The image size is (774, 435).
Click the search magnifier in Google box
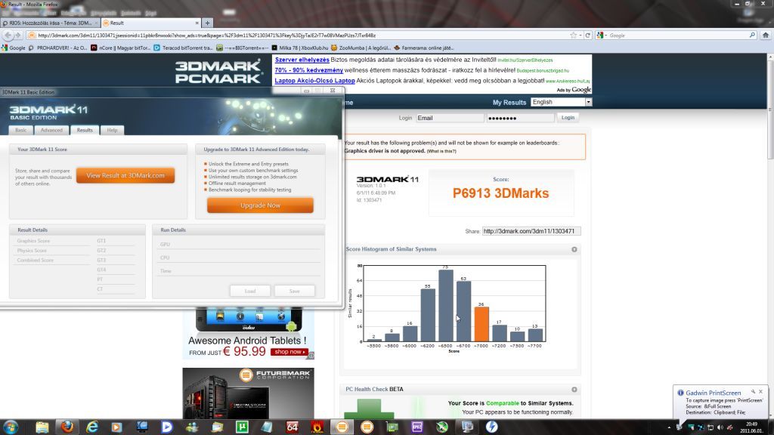pos(752,35)
